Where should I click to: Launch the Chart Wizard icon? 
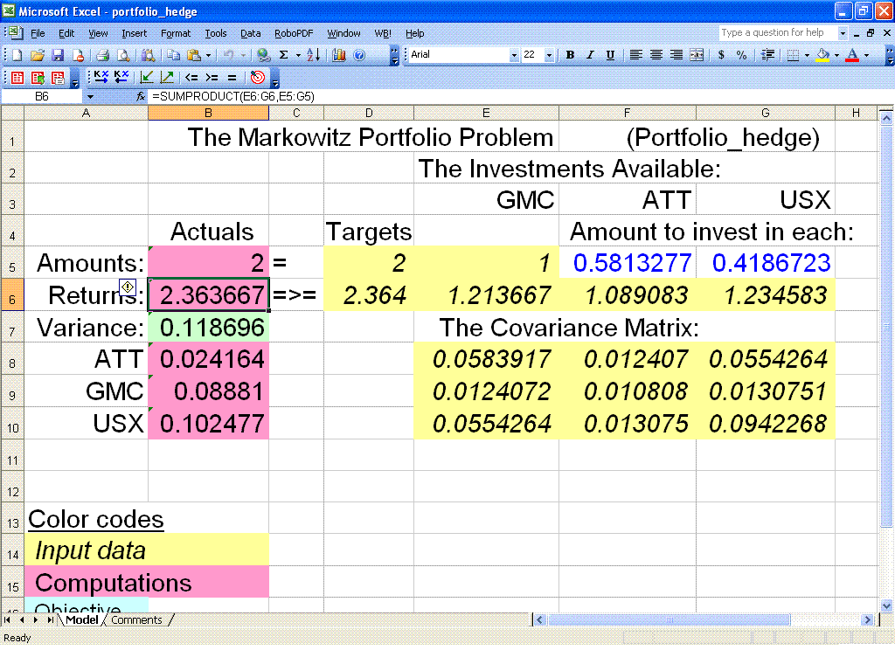coord(339,55)
